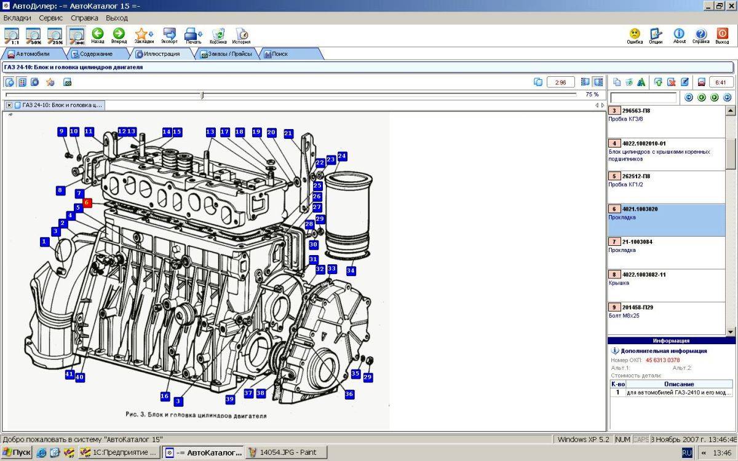Set zoom to 50% with magnifier icon

tap(33, 36)
